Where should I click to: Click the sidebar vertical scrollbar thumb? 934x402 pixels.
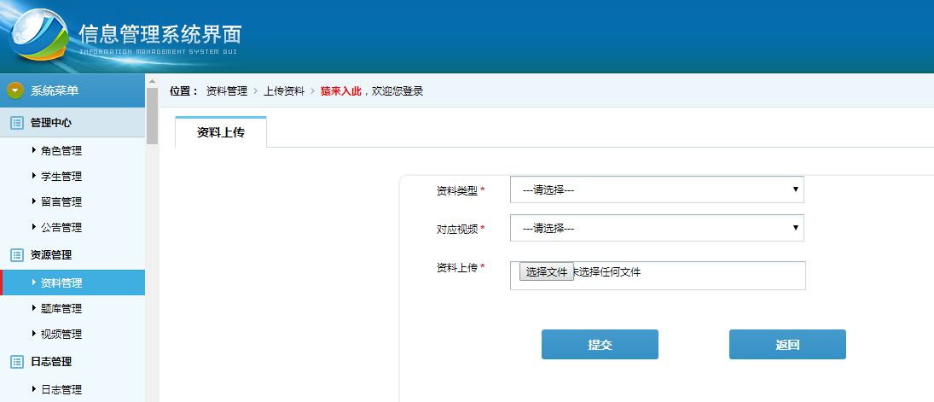point(152,116)
